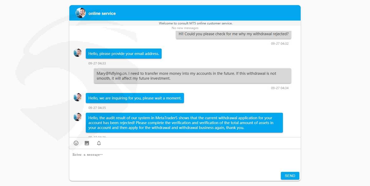
Task: Open the emoji picker icon
Action: [76, 143]
